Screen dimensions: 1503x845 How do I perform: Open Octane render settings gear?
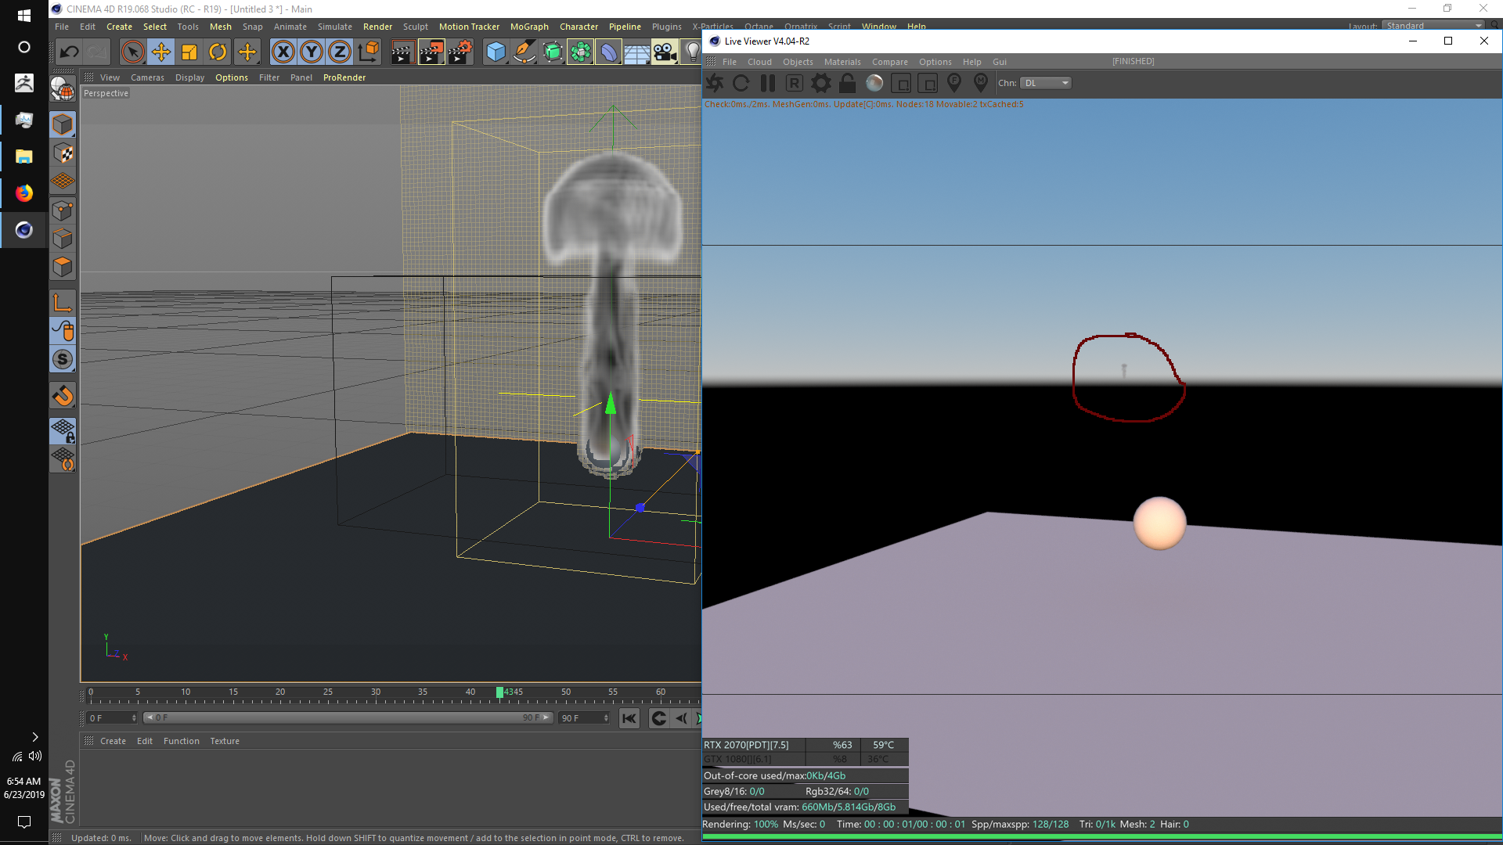(820, 83)
